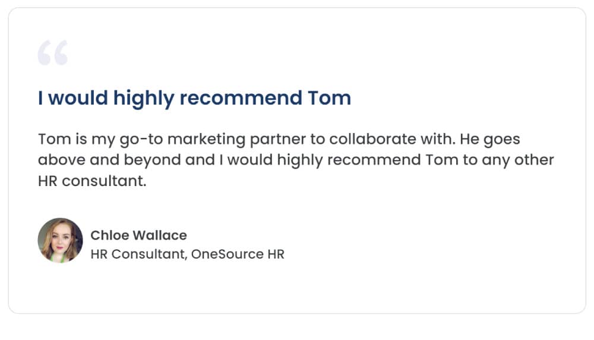Click the large quotation mark icon
The height and width of the screenshot is (340, 594).
(53, 53)
